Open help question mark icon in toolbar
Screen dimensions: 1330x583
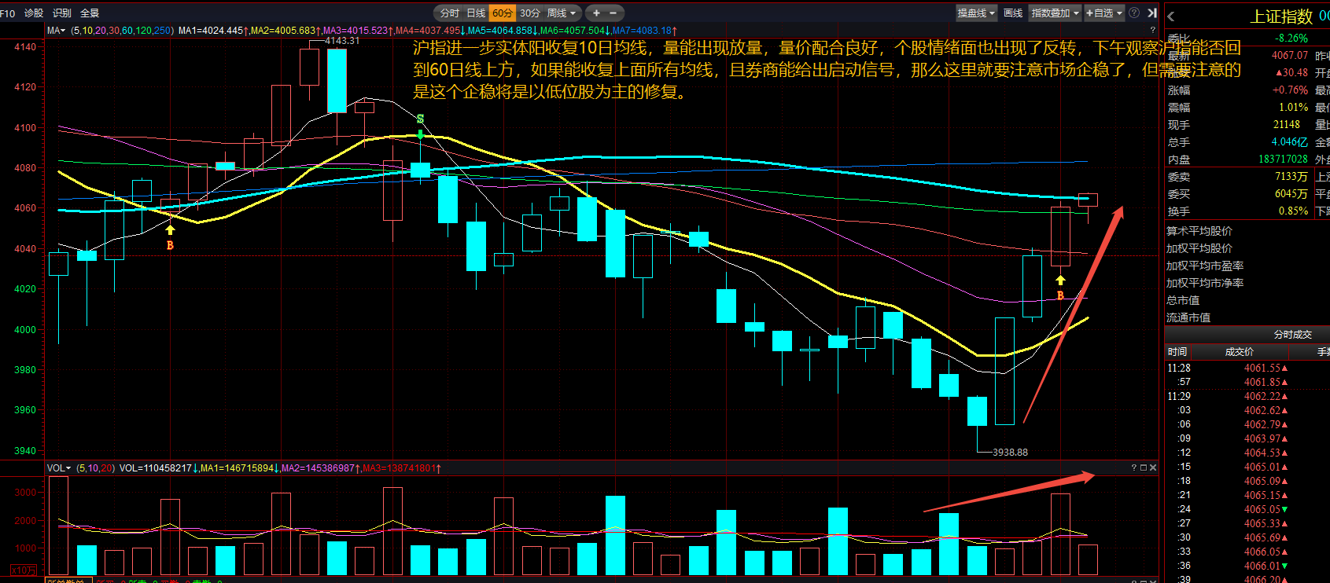tap(1134, 13)
